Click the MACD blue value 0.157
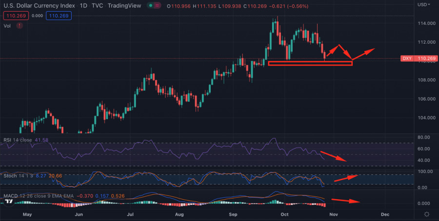 (x=102, y=196)
